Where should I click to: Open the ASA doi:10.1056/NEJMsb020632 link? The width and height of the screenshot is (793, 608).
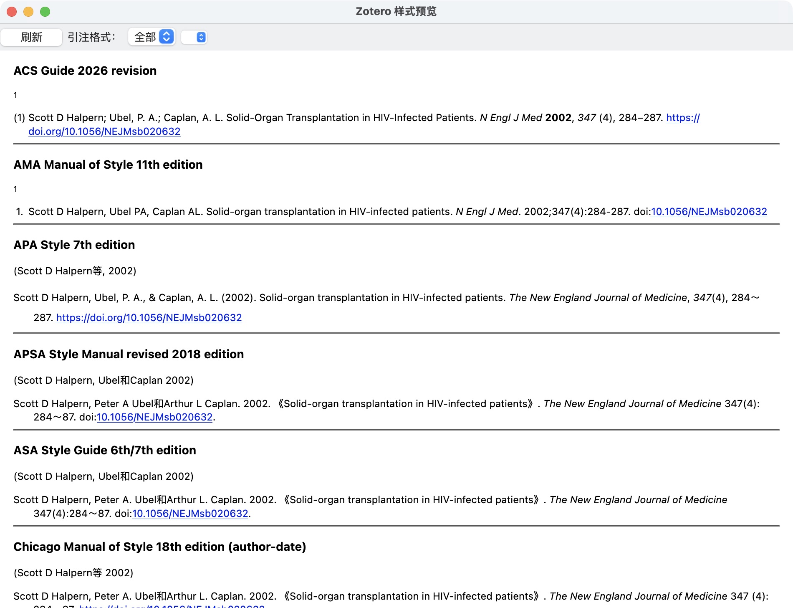(x=190, y=514)
